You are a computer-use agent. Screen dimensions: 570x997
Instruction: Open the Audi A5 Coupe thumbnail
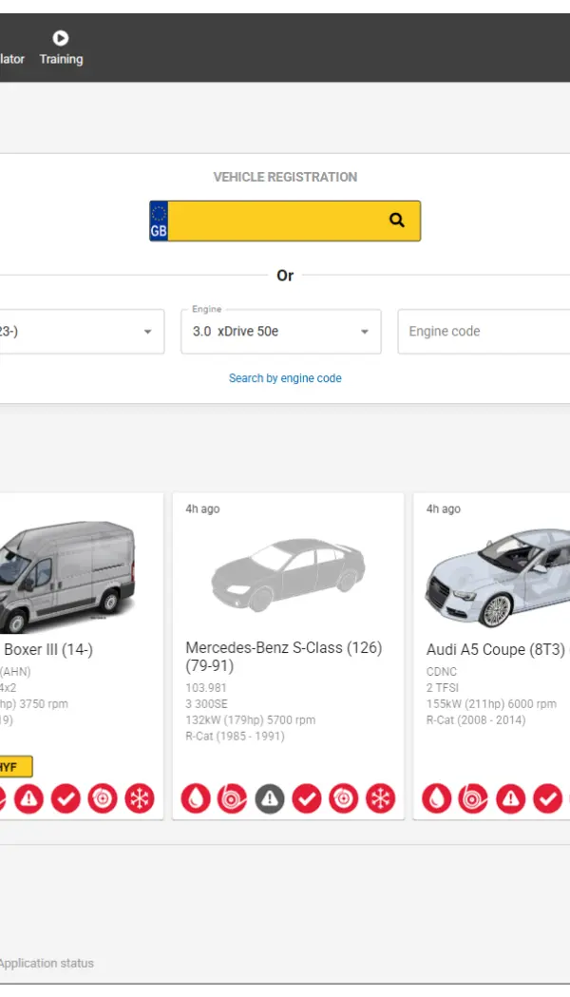pos(498,577)
